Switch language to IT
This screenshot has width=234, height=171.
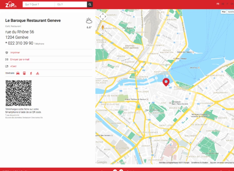click(x=227, y=4)
